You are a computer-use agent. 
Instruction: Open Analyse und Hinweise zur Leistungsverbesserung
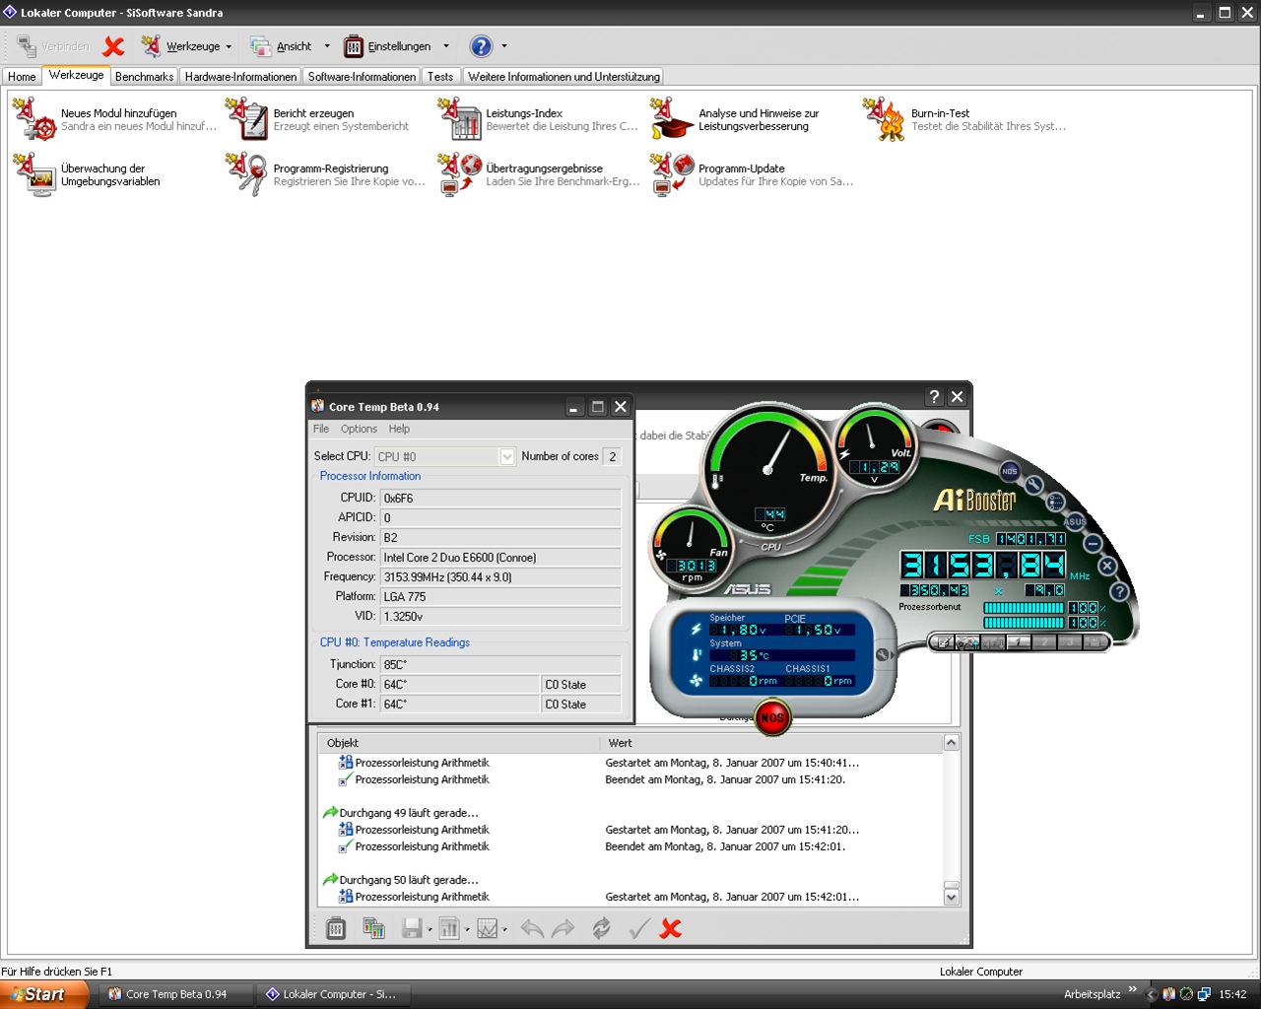coord(735,120)
